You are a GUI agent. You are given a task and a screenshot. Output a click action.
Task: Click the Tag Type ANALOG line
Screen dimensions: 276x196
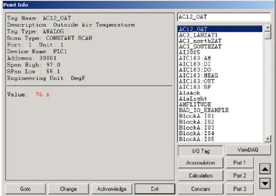pyautogui.click(x=36, y=32)
